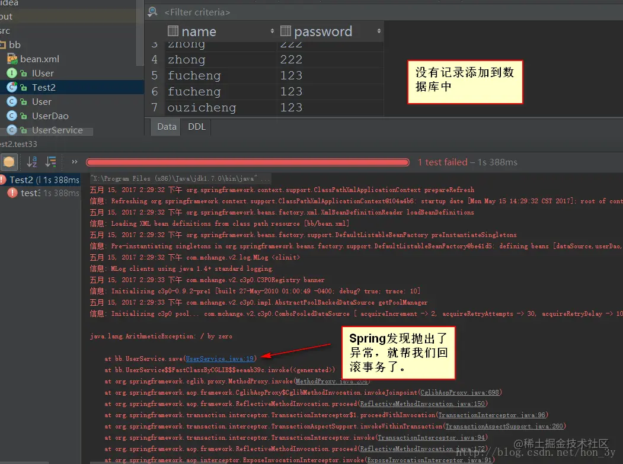Click the Test2 class icon
This screenshot has height=464, width=623.
pos(12,87)
